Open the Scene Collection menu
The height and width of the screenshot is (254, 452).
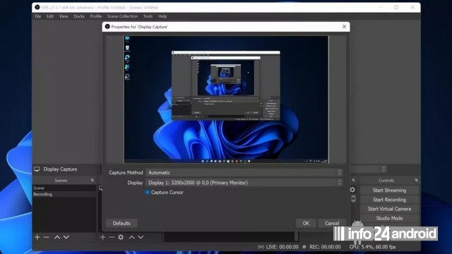tap(122, 16)
